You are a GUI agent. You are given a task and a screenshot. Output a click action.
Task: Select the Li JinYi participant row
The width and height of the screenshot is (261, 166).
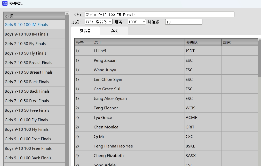[x=139, y=51]
